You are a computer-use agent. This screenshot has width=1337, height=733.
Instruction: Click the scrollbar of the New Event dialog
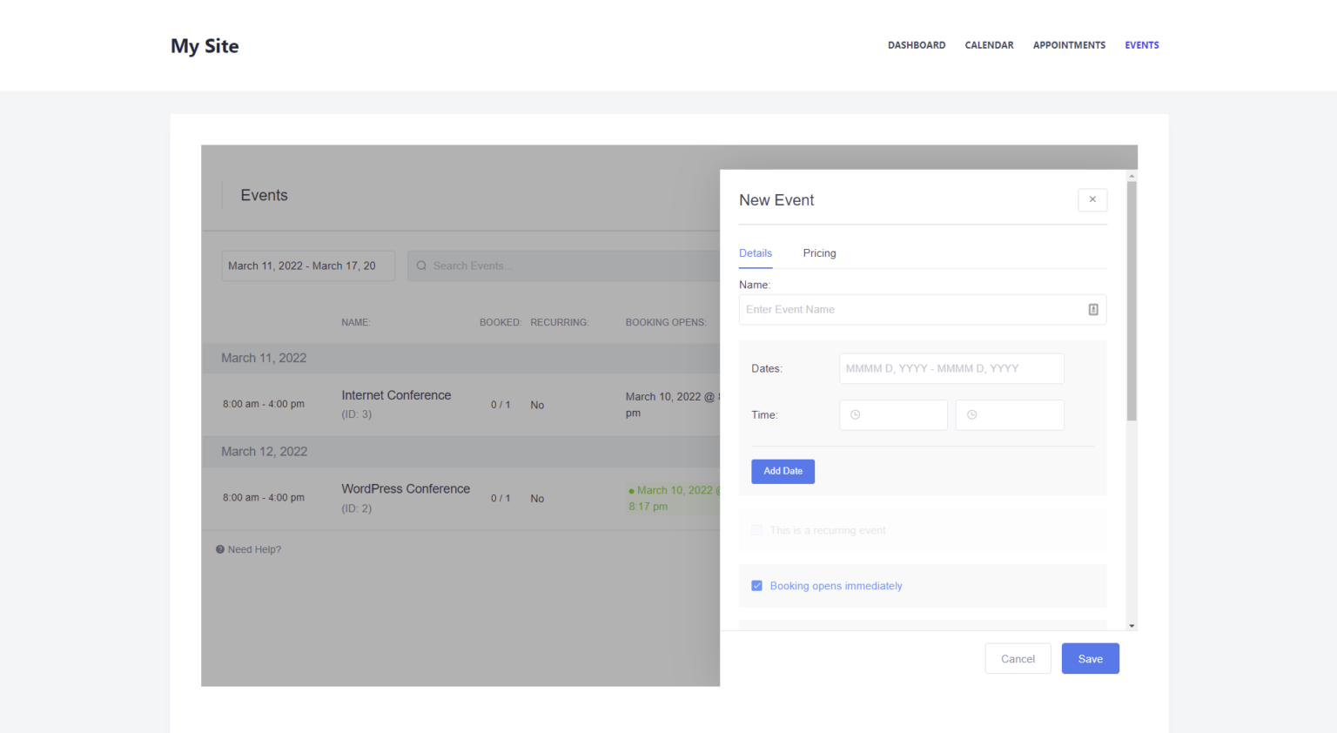1130,296
